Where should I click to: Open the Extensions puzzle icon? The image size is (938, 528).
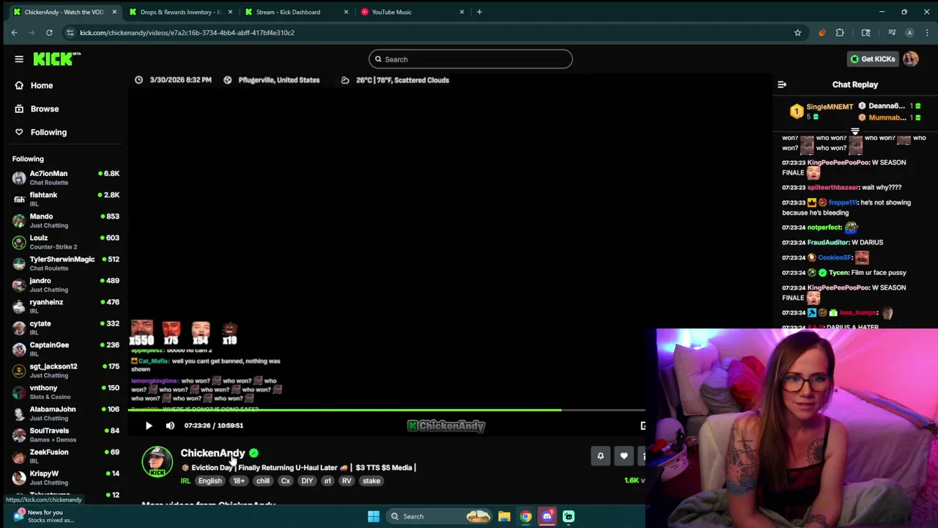[x=840, y=32]
